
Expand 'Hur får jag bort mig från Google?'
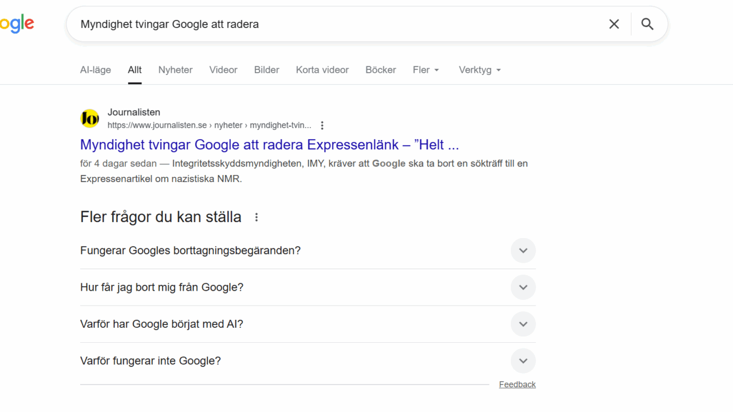(523, 287)
